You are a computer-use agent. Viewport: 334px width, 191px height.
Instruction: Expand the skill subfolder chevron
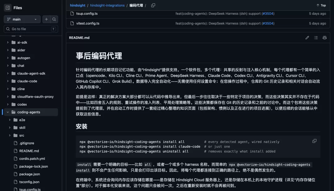(x=10, y=128)
